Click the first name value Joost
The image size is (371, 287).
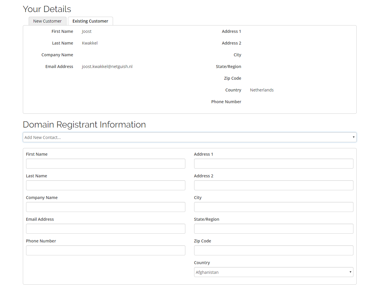click(87, 31)
